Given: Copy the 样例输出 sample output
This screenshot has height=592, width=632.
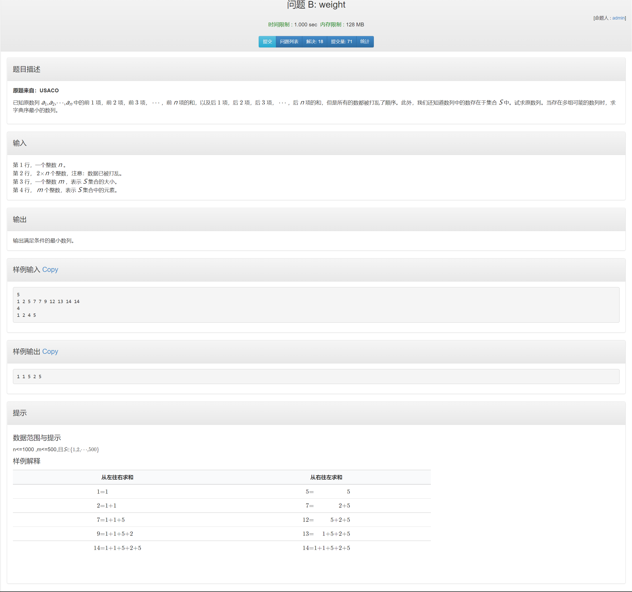Looking at the screenshot, I should [x=50, y=352].
